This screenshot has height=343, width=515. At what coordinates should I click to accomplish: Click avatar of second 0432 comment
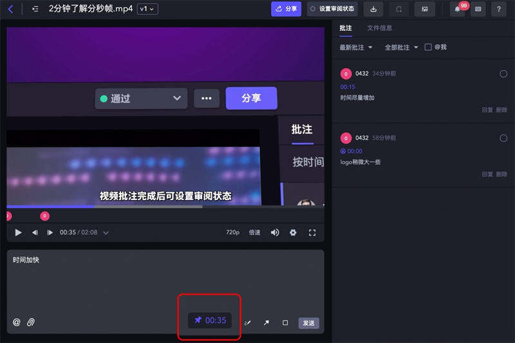coord(346,138)
